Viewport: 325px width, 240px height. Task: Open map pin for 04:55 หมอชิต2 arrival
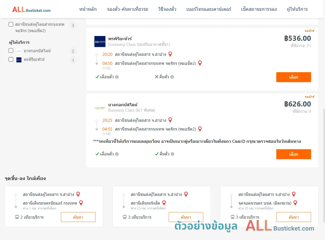200,129
